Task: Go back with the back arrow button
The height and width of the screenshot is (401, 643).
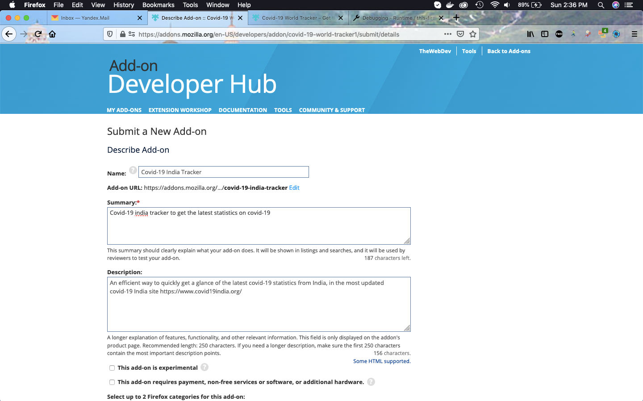Action: (9, 34)
